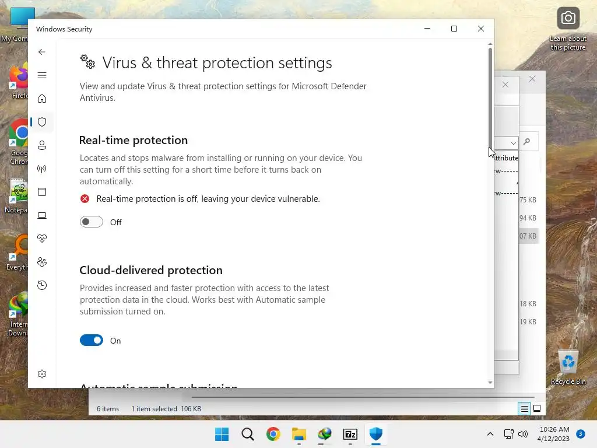Open the notification badge showing 3
Image resolution: width=597 pixels, height=448 pixels.
point(581,434)
